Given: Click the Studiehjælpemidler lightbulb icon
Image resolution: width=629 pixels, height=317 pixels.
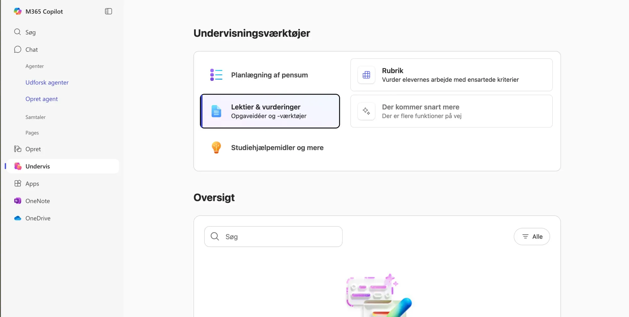Looking at the screenshot, I should (x=216, y=147).
